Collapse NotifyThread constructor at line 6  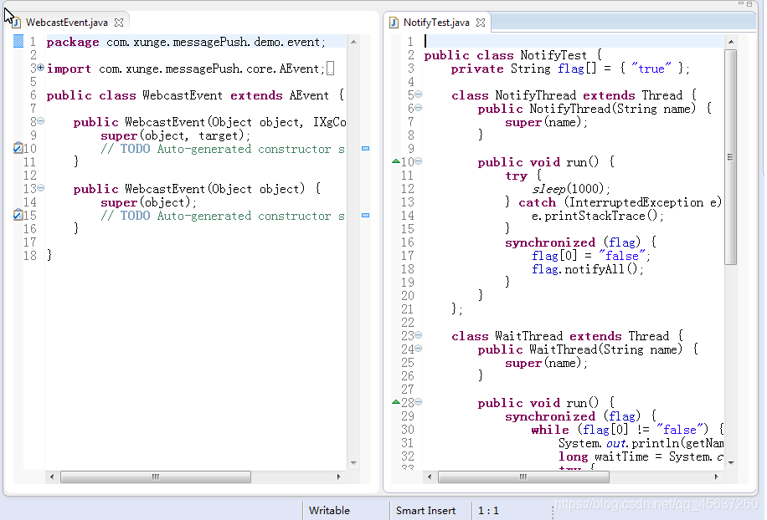(418, 107)
